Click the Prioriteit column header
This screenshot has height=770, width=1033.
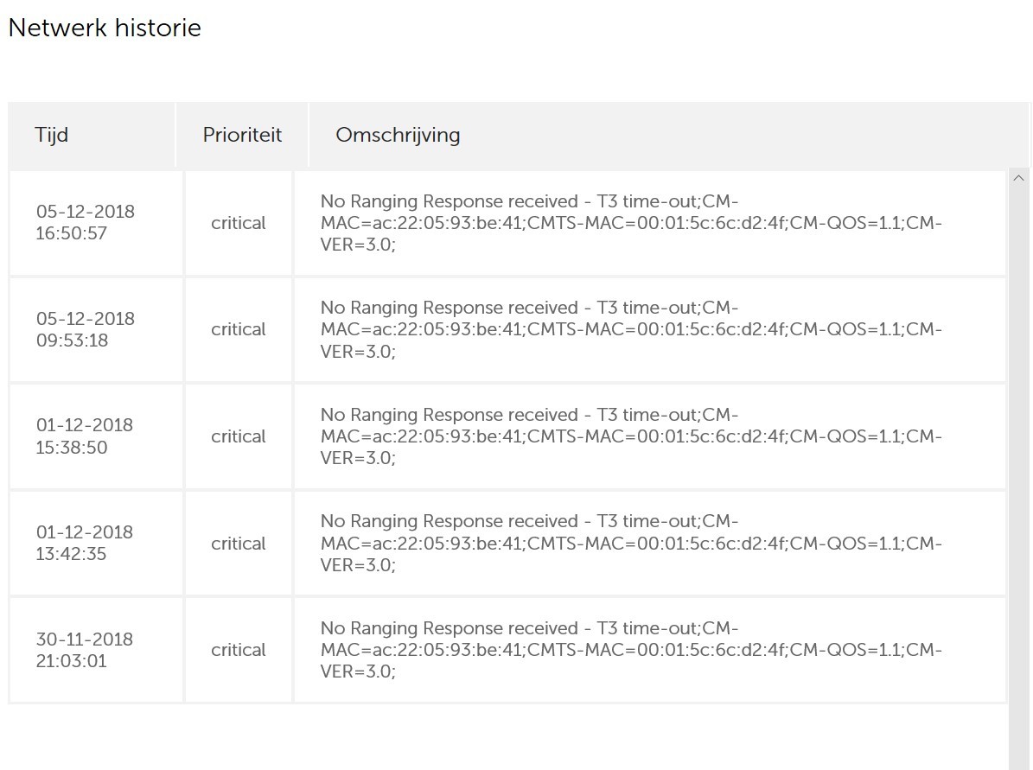point(242,135)
